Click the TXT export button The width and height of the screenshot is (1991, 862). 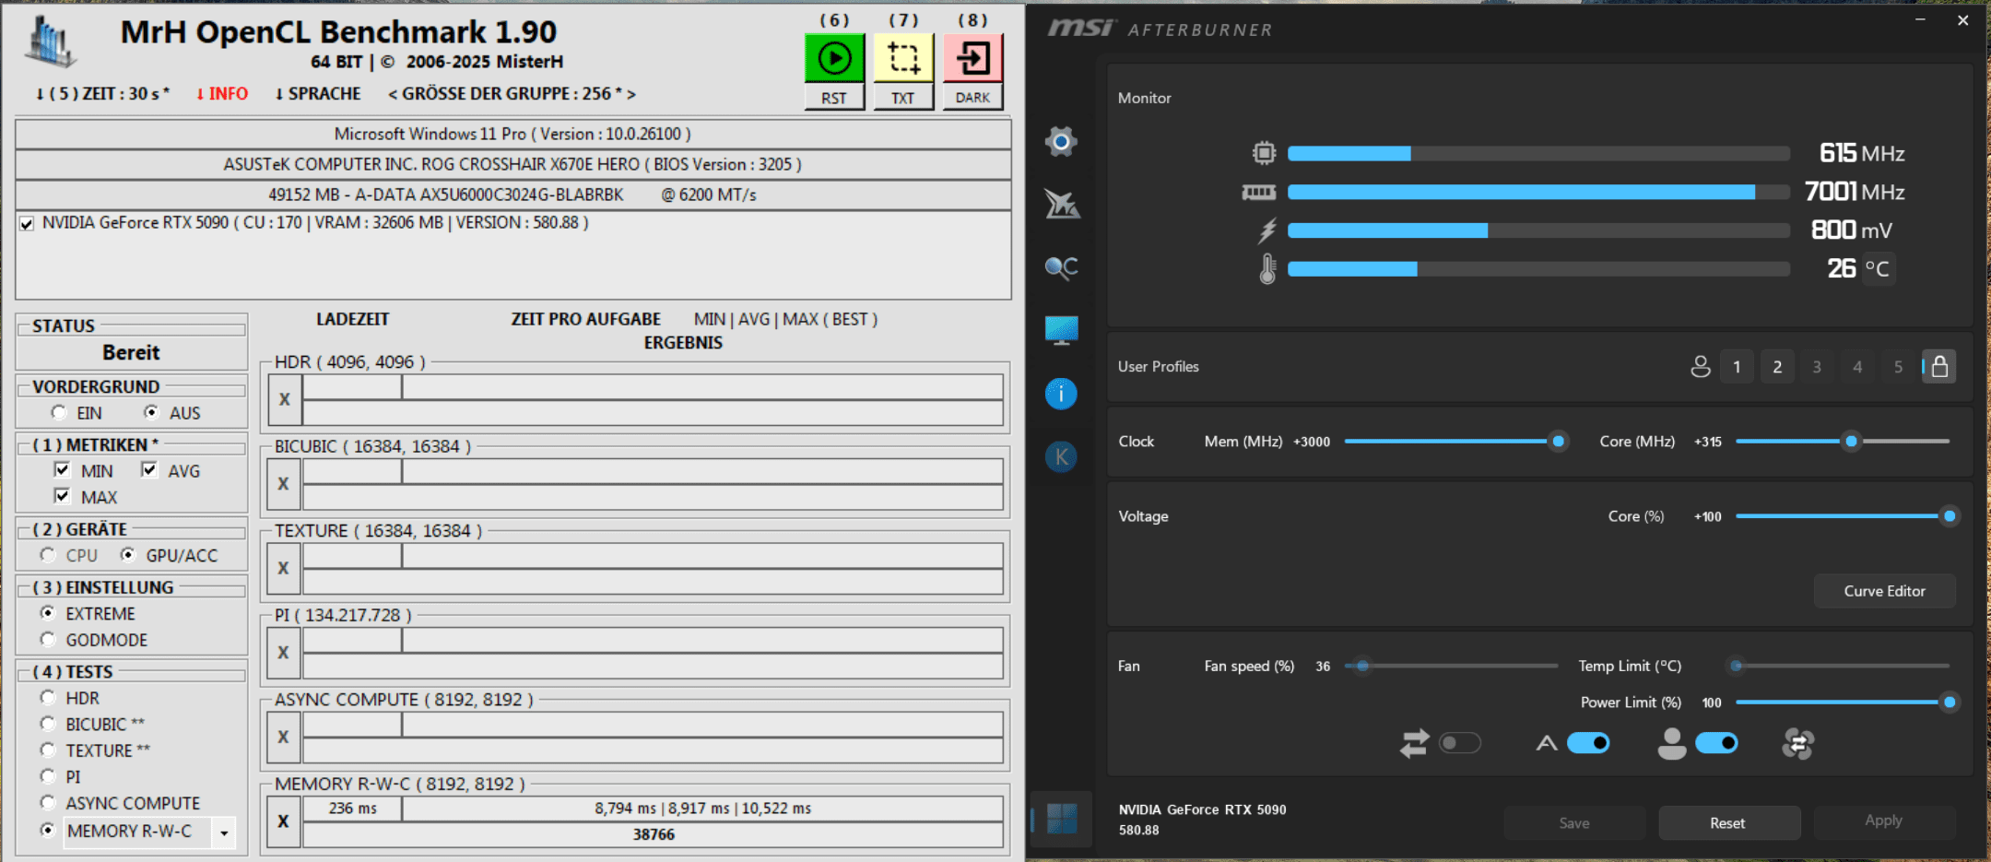[x=903, y=98]
